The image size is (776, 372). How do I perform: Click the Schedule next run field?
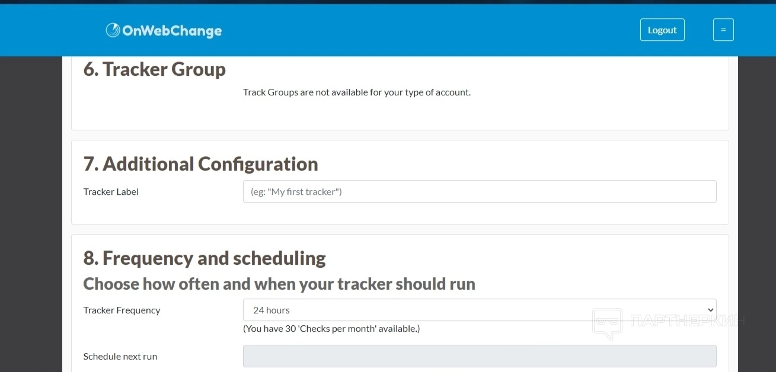pyautogui.click(x=479, y=357)
